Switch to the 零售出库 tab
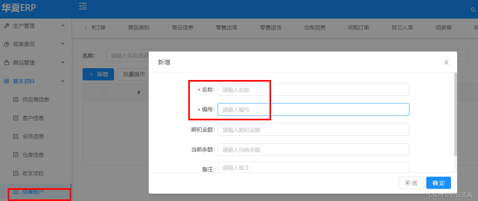The height and width of the screenshot is (201, 478). pyautogui.click(x=227, y=28)
